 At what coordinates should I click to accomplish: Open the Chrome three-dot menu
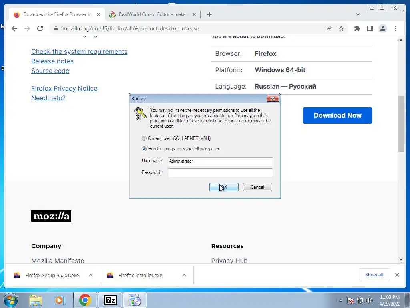[396, 28]
